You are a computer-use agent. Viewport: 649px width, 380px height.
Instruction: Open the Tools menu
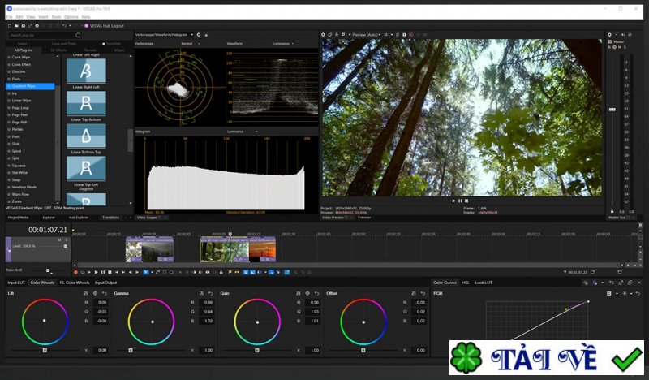pos(56,16)
